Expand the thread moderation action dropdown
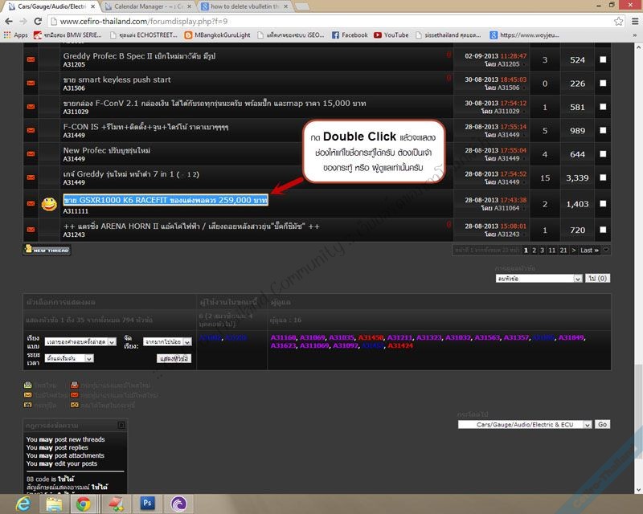 [x=538, y=278]
